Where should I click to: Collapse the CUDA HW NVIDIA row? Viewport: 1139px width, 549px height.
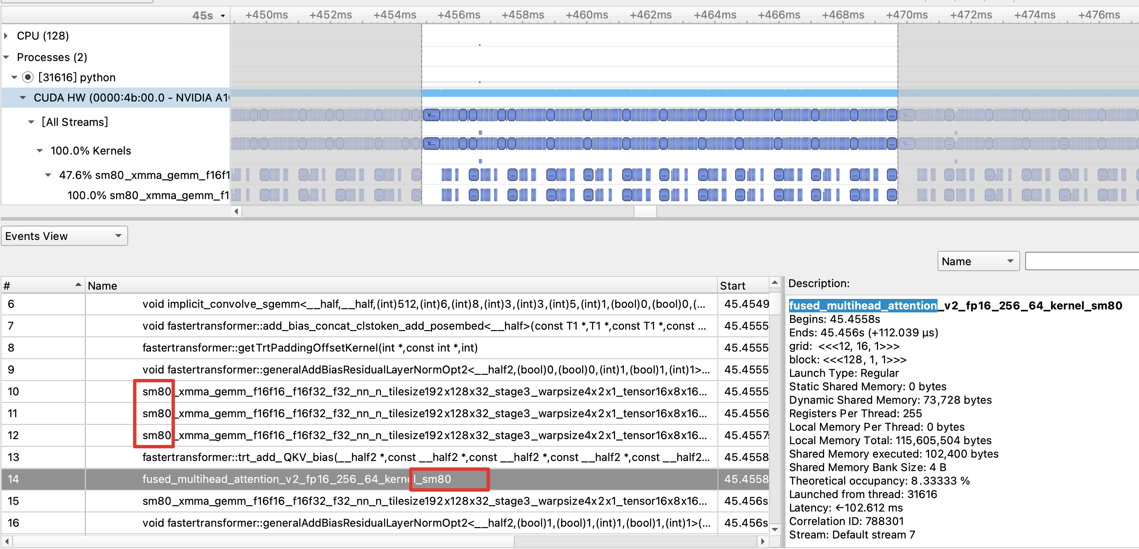(x=22, y=98)
